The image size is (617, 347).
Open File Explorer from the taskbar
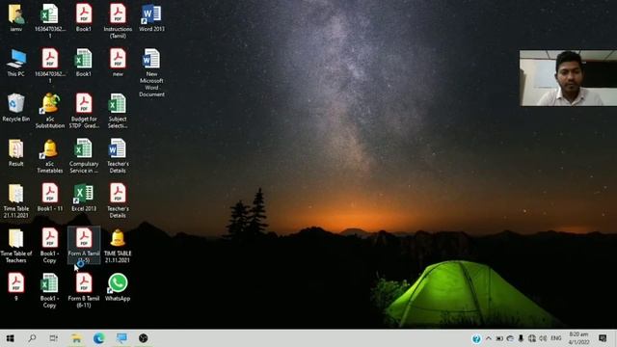pos(76,338)
